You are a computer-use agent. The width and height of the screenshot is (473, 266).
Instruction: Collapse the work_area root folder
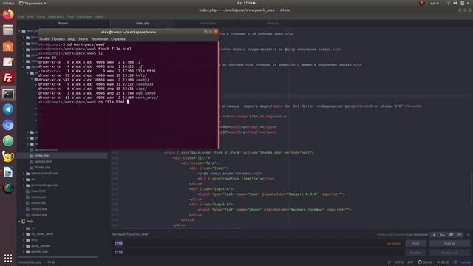[20, 31]
